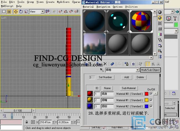Click the teapot render icon

click(177, 12)
